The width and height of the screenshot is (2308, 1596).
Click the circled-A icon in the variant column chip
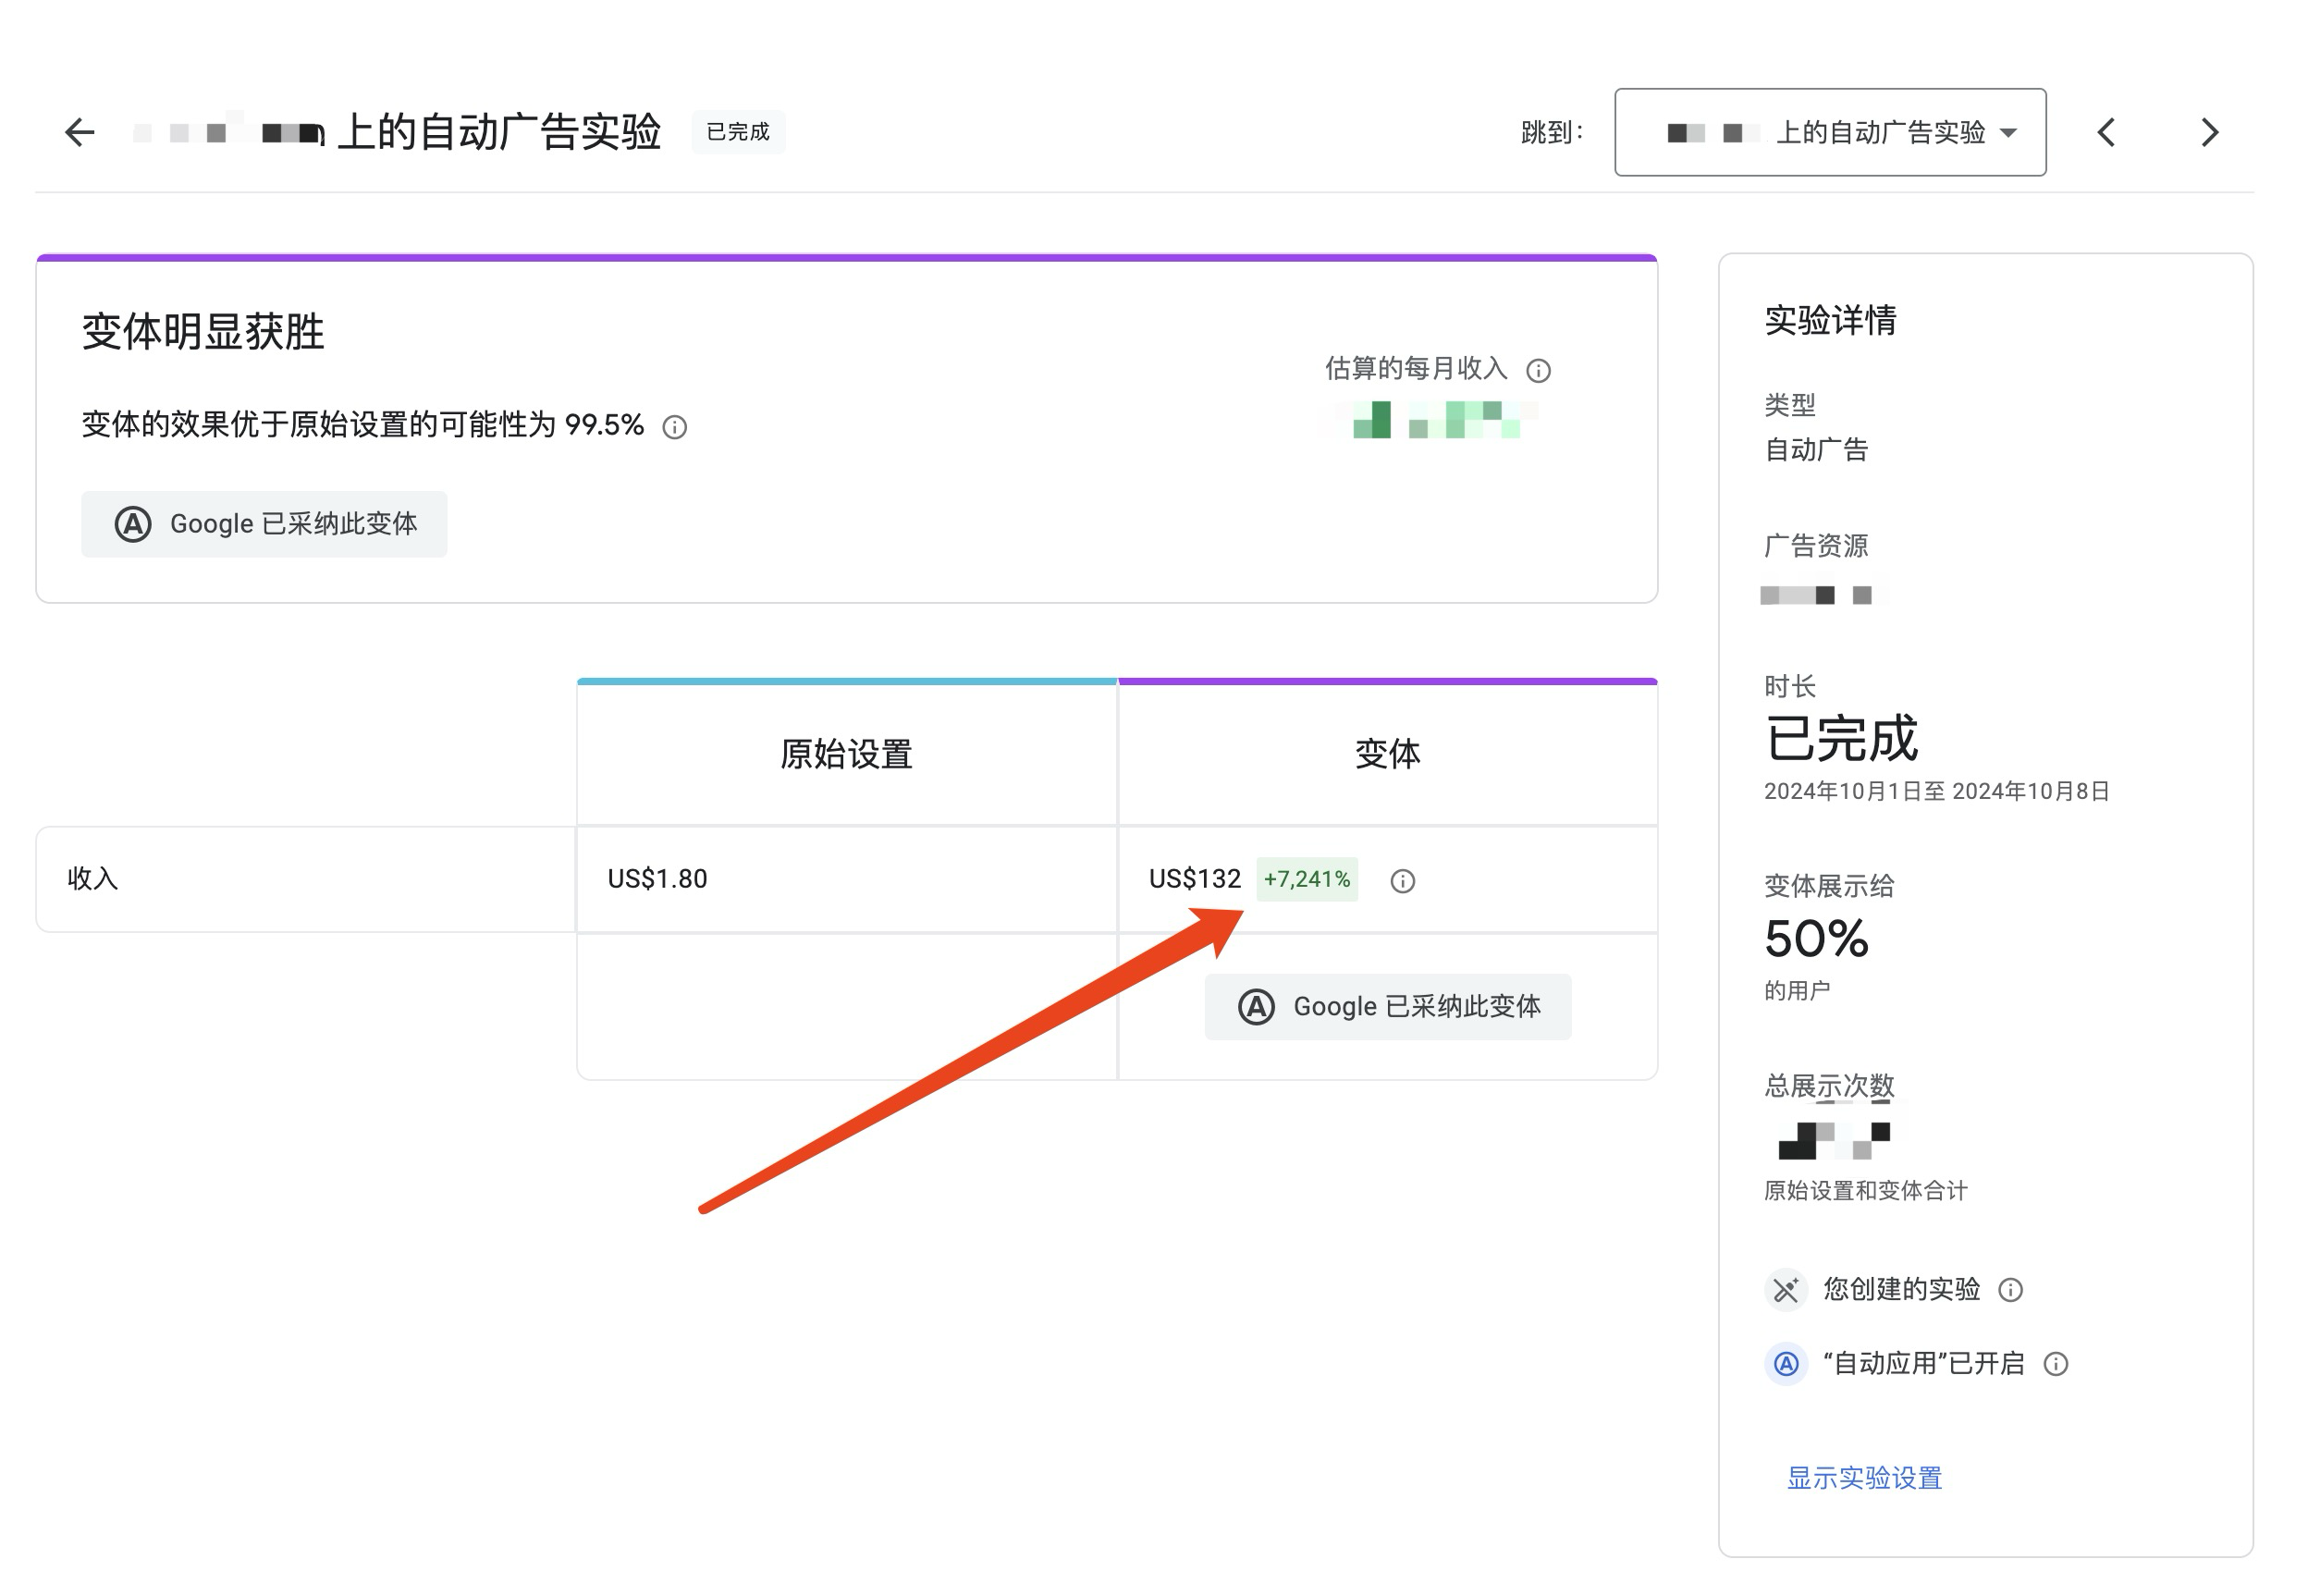1256,1006
